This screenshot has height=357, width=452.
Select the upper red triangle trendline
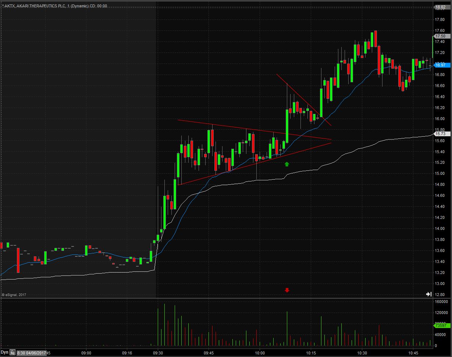(x=255, y=130)
